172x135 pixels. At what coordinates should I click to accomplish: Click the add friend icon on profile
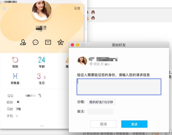point(23,42)
